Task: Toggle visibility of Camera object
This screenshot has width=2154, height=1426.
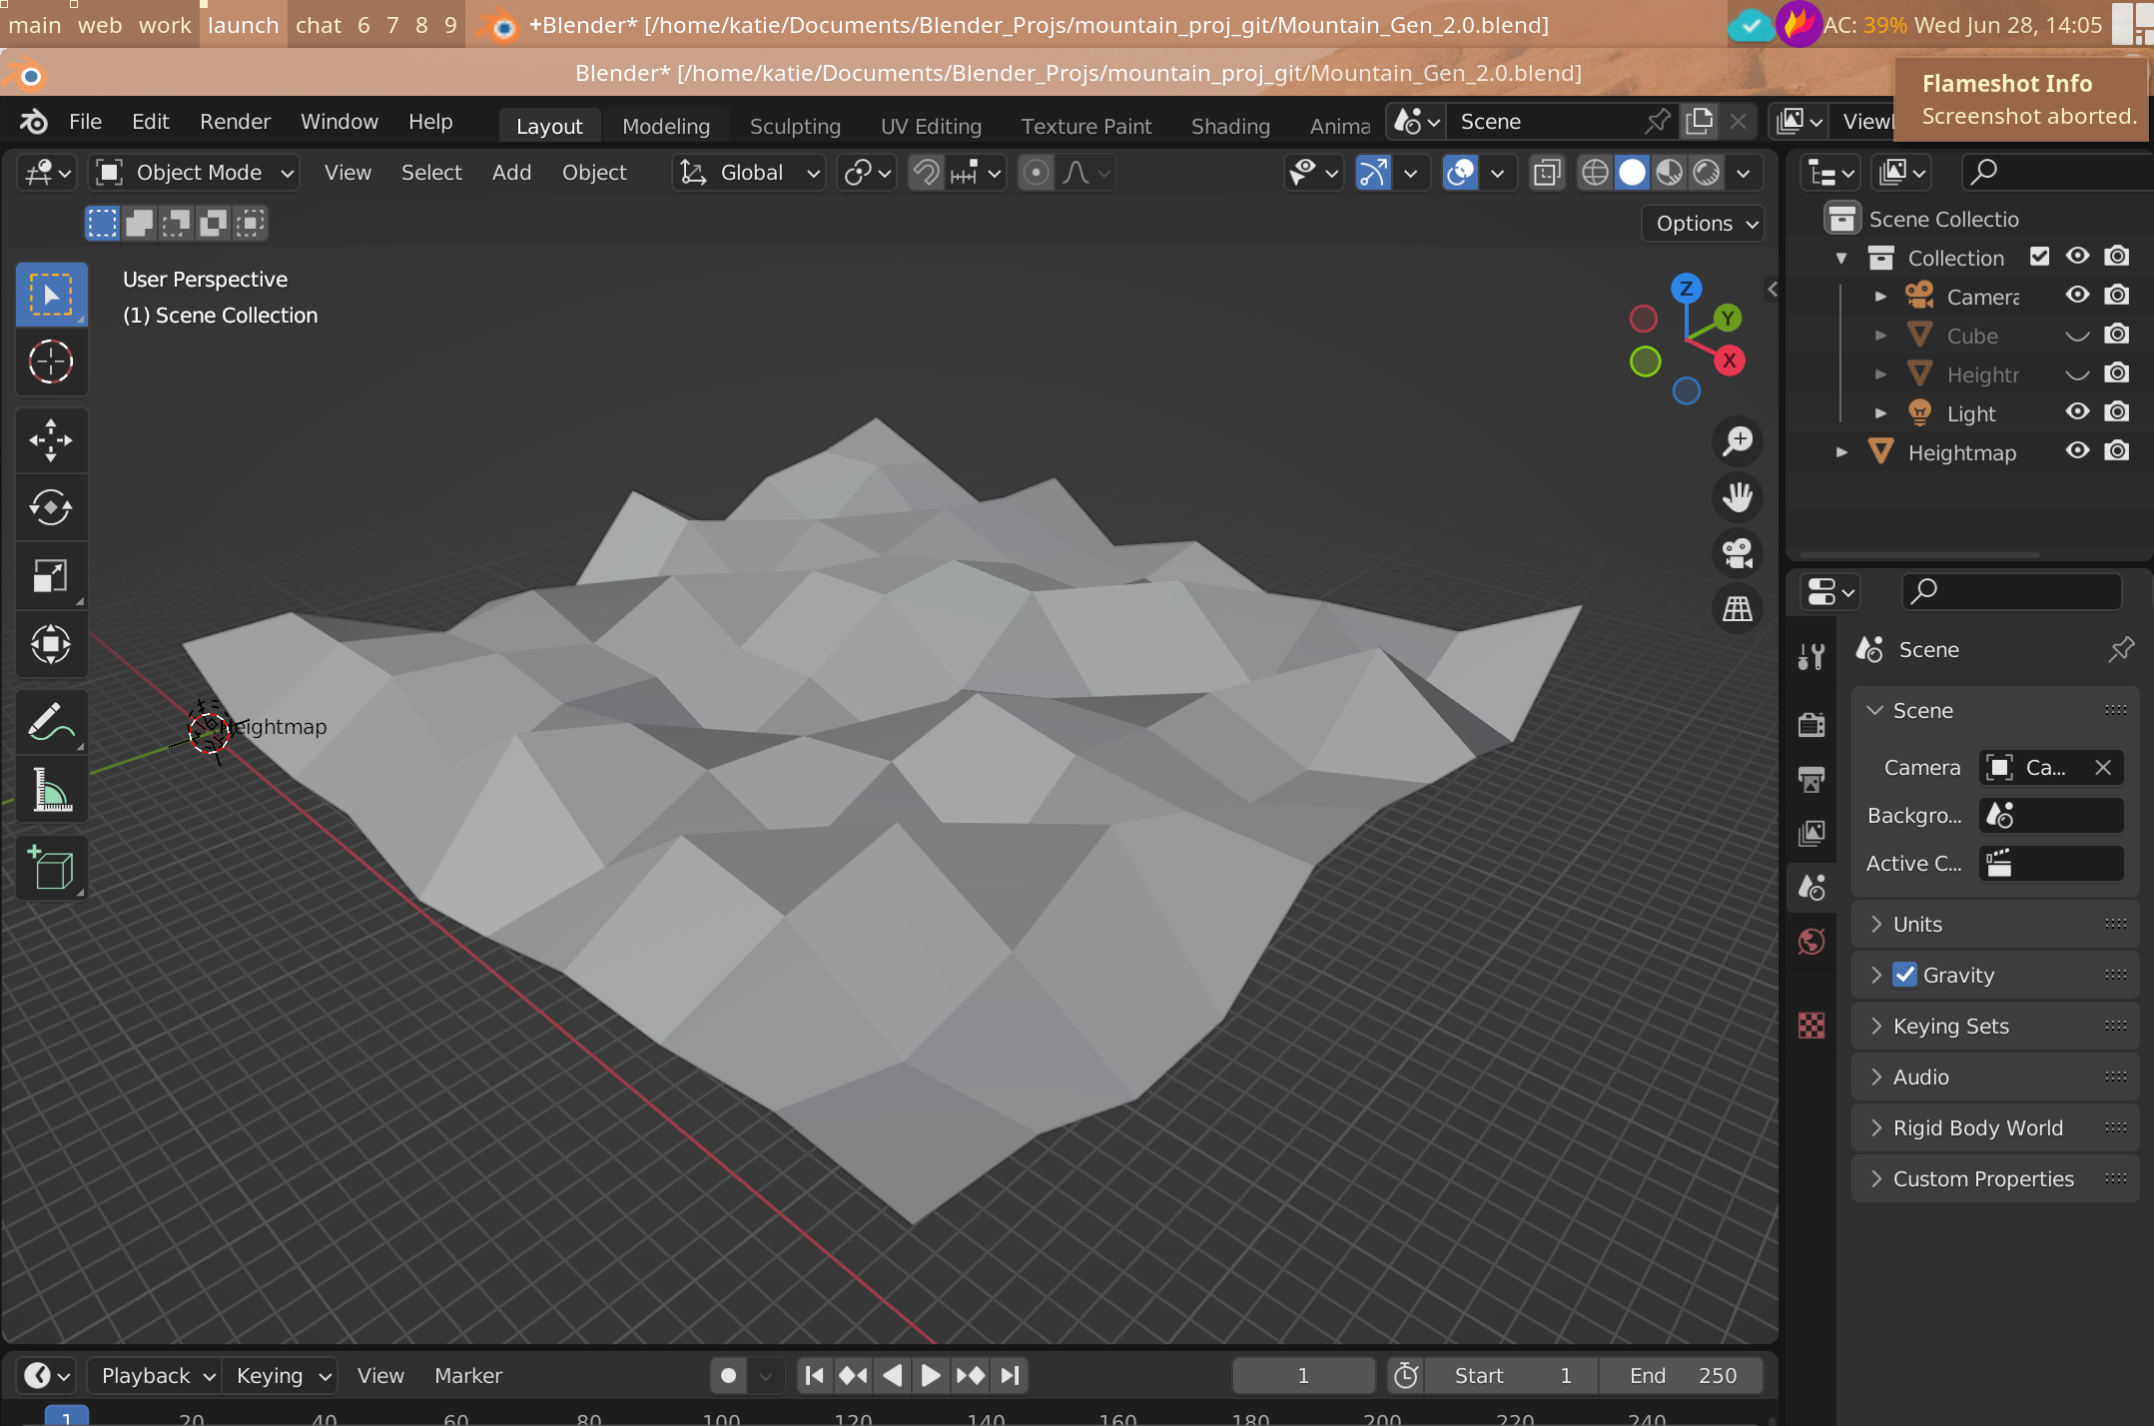Action: [2078, 295]
